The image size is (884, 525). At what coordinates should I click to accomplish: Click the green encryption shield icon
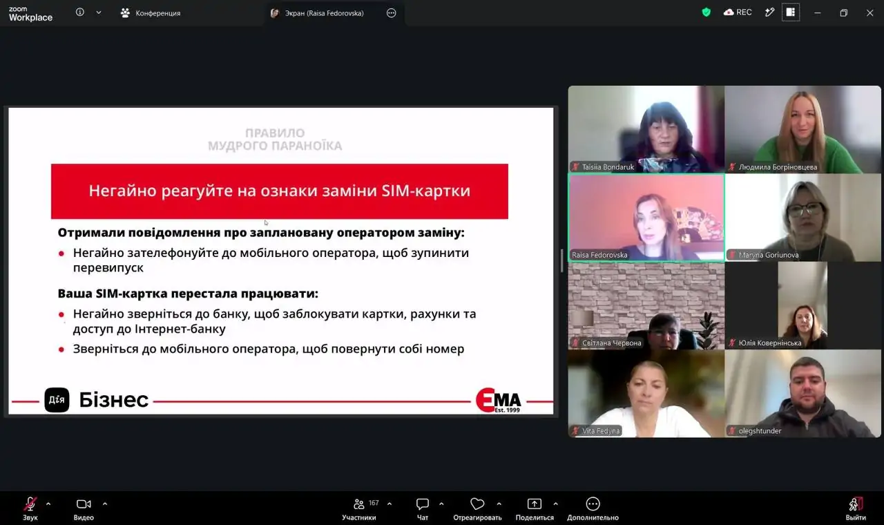[706, 12]
